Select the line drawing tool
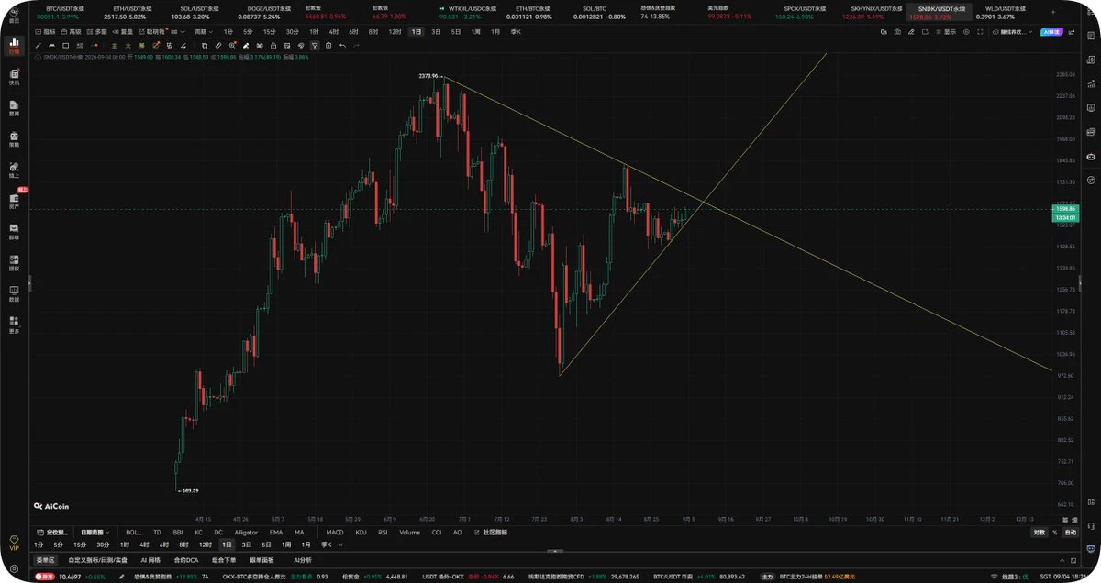Screen dimensions: 1101x583 39,45
